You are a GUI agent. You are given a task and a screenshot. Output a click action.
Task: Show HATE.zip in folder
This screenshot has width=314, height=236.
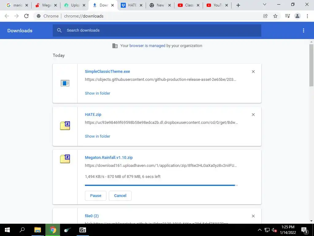coord(98,136)
